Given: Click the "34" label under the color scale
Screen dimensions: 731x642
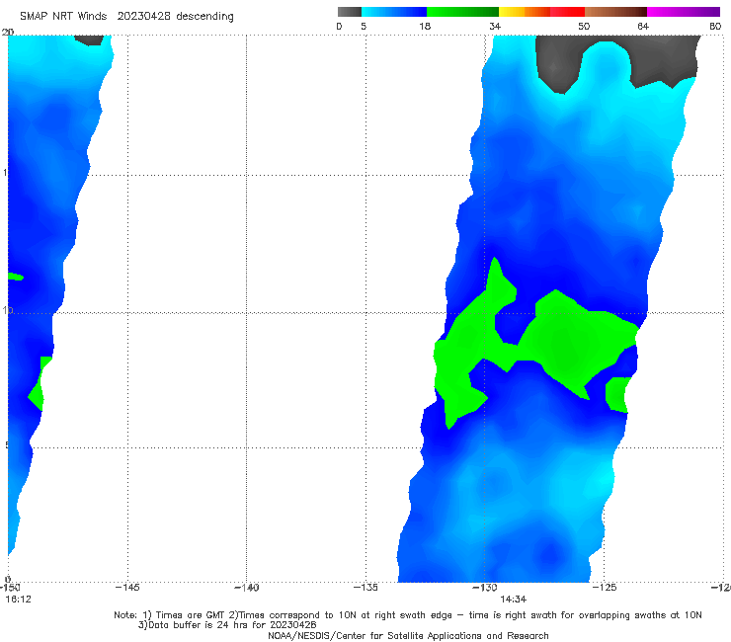Looking at the screenshot, I should click(x=495, y=27).
